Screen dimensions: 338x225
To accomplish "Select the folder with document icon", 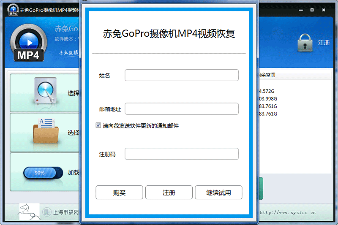I will [46, 131].
